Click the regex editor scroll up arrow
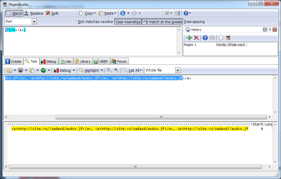 (179, 30)
